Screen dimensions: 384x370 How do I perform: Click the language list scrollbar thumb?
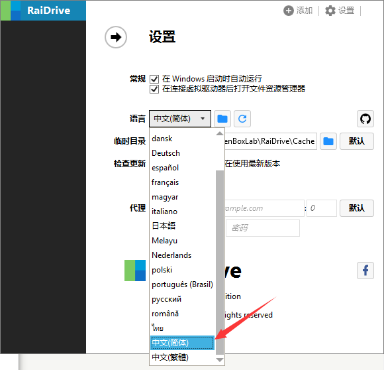coord(220,263)
